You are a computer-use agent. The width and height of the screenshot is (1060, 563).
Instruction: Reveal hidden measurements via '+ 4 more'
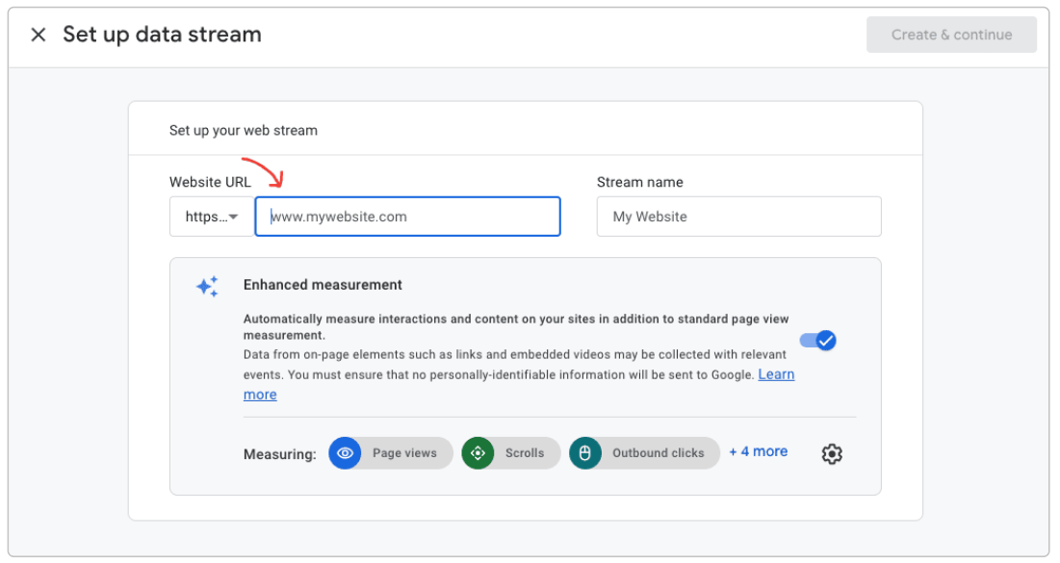click(758, 451)
